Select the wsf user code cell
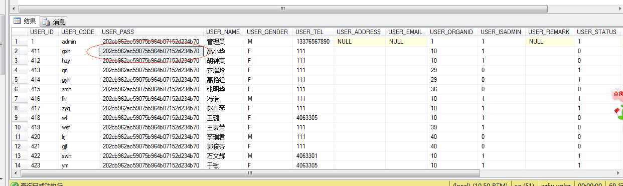Viewport: 623px width, 186px height. (x=79, y=127)
